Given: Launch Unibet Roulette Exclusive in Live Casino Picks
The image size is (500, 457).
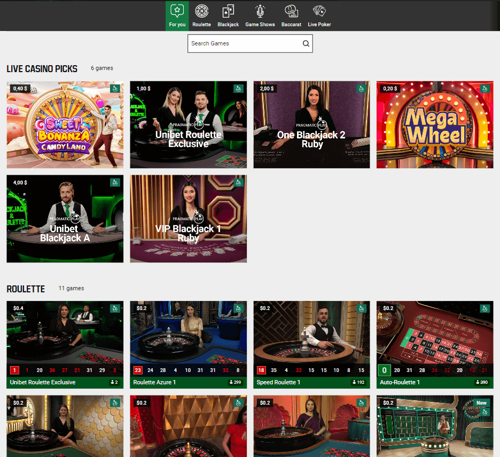Looking at the screenshot, I should click(x=189, y=125).
